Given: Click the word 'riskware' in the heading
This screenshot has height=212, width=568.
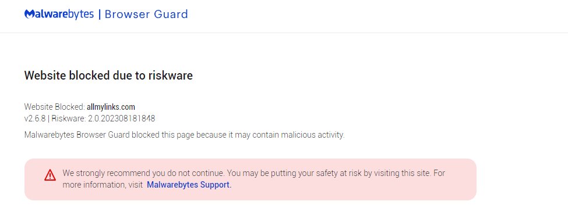Looking at the screenshot, I should [x=170, y=76].
